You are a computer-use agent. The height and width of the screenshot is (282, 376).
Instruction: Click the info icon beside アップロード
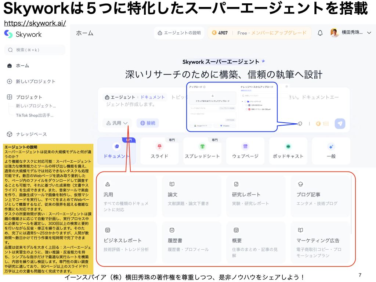pyautogui.click(x=204, y=87)
